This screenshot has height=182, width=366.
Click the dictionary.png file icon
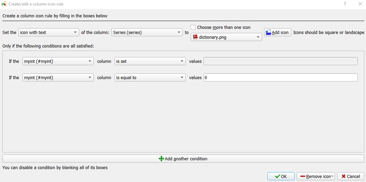tap(195, 37)
